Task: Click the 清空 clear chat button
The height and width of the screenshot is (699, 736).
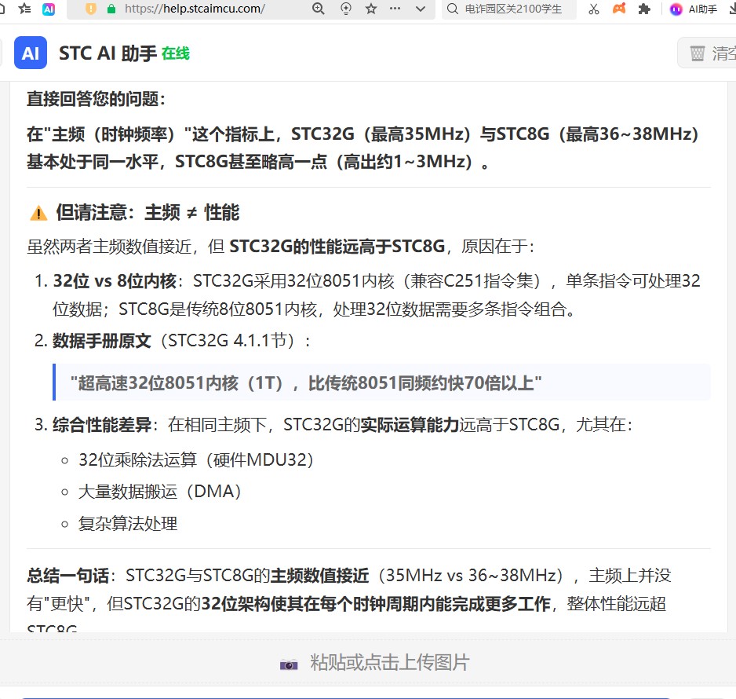Action: 707,53
